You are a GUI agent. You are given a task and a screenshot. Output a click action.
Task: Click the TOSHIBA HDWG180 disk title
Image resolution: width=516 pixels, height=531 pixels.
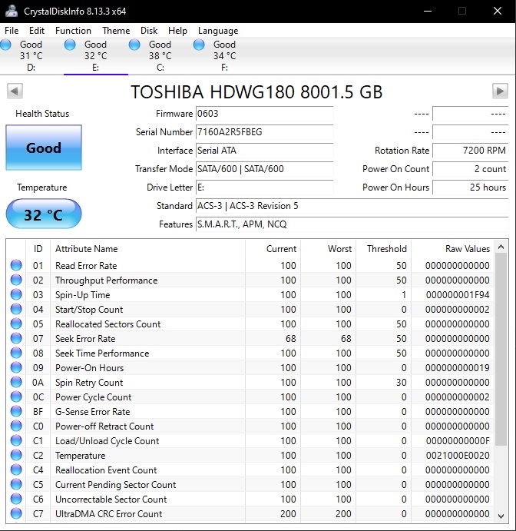pos(256,92)
